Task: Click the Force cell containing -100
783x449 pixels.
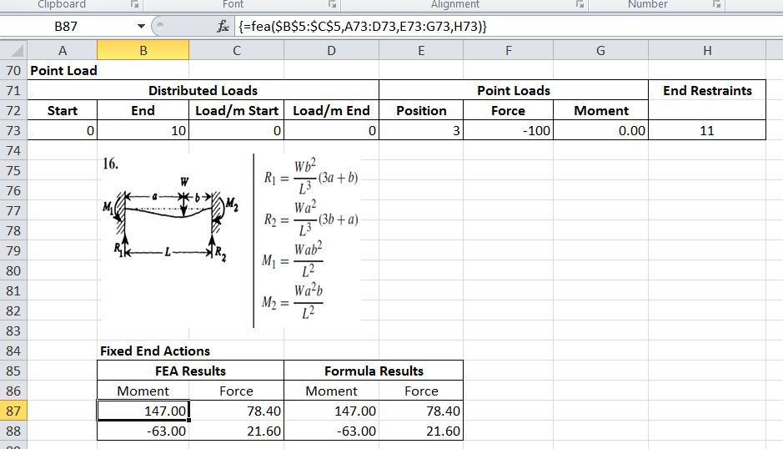Action: pos(508,131)
